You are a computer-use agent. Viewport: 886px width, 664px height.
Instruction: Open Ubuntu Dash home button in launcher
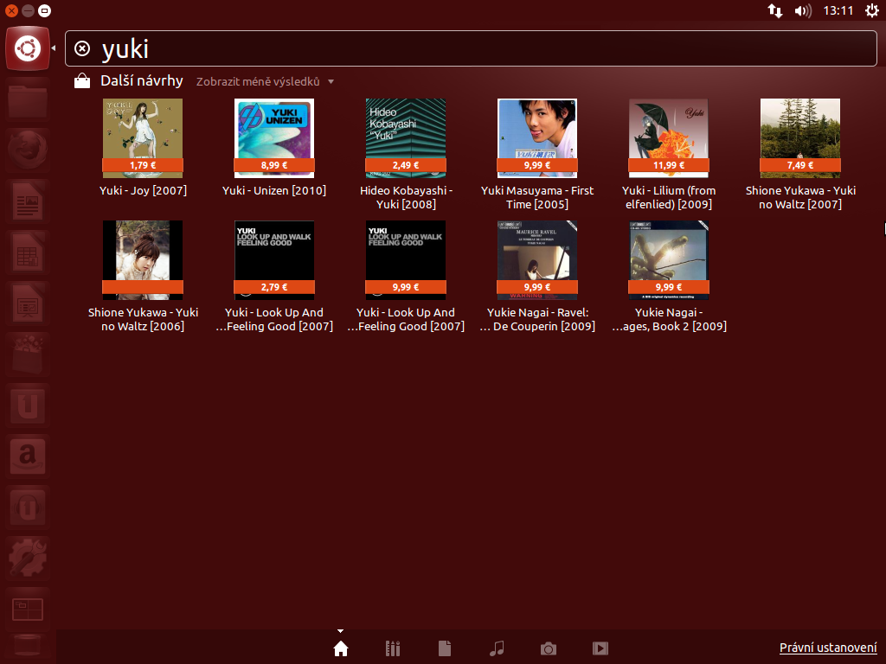[x=28, y=48]
